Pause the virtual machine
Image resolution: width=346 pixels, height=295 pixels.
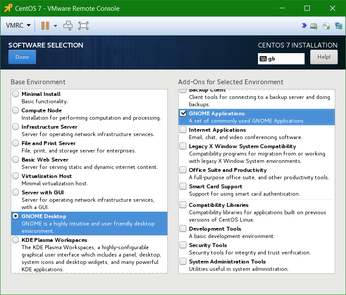45,25
